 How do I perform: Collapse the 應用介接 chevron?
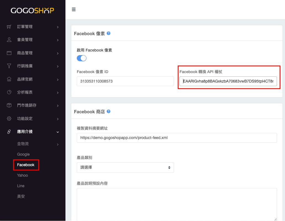coord(58,132)
